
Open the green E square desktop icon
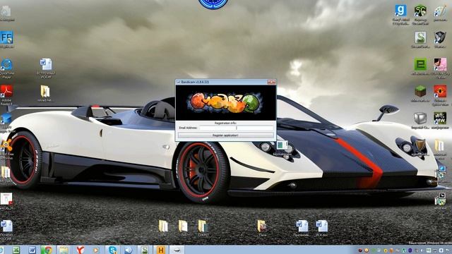point(420,64)
